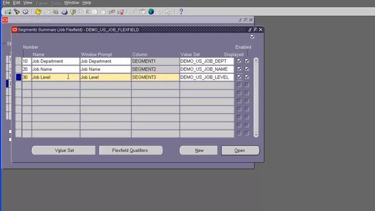Click the New button in Segments Summary

(199, 150)
